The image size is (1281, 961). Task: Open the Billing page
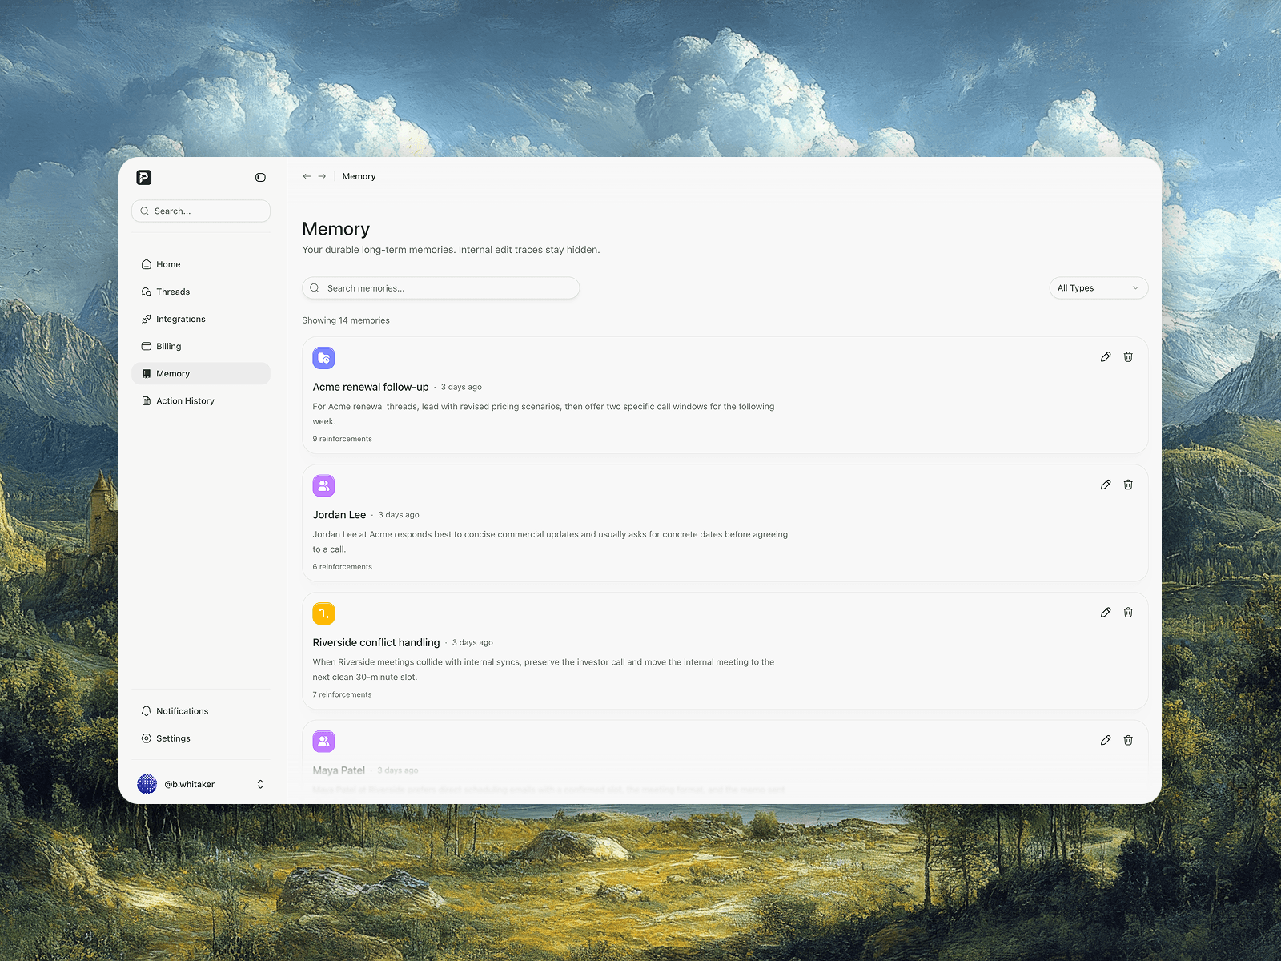tap(201, 346)
